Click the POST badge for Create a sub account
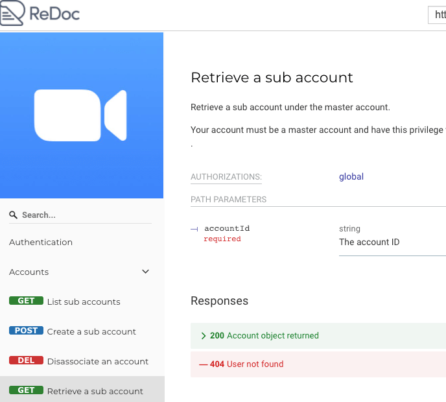This screenshot has width=446, height=402. 26,331
